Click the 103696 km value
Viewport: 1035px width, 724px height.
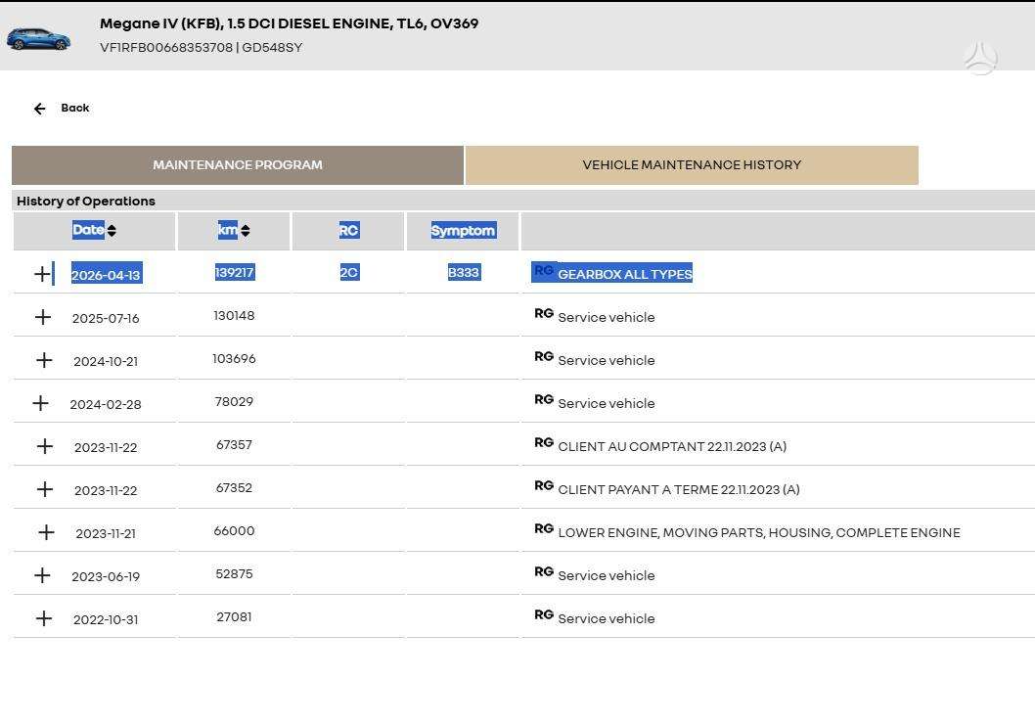pos(235,358)
